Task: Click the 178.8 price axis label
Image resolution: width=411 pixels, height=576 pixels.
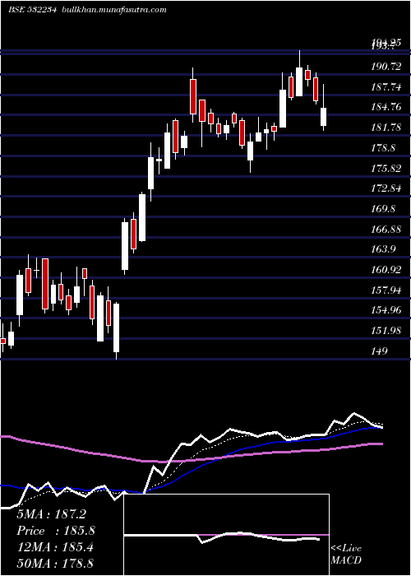Action: coord(383,148)
